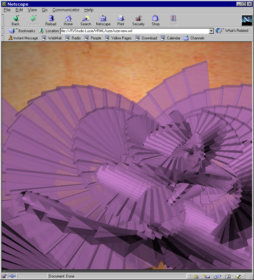Open the People personal toolbar link
254x280 pixels.
point(93,38)
